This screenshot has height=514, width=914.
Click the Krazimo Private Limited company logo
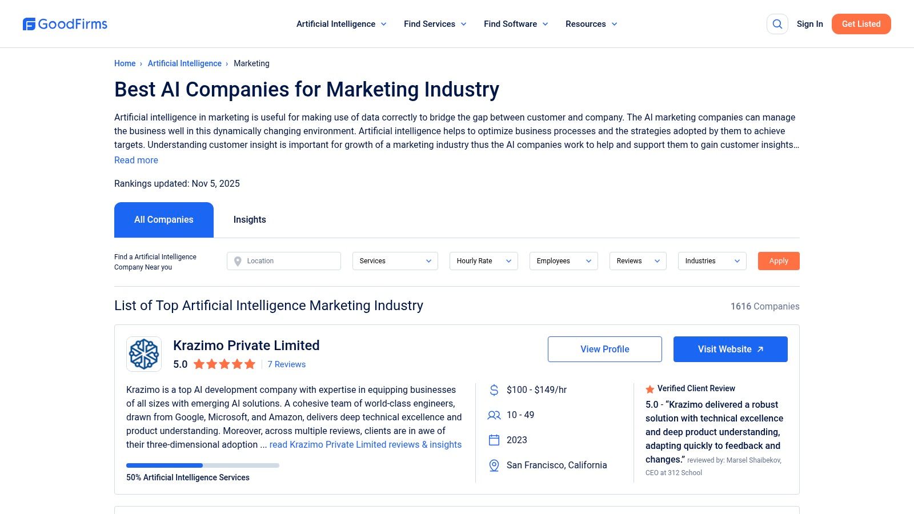click(143, 354)
